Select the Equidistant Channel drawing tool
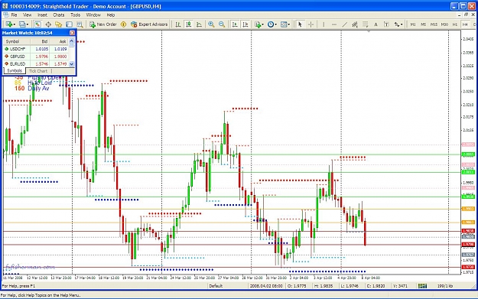This screenshot has width=478, height=299. 355,24
